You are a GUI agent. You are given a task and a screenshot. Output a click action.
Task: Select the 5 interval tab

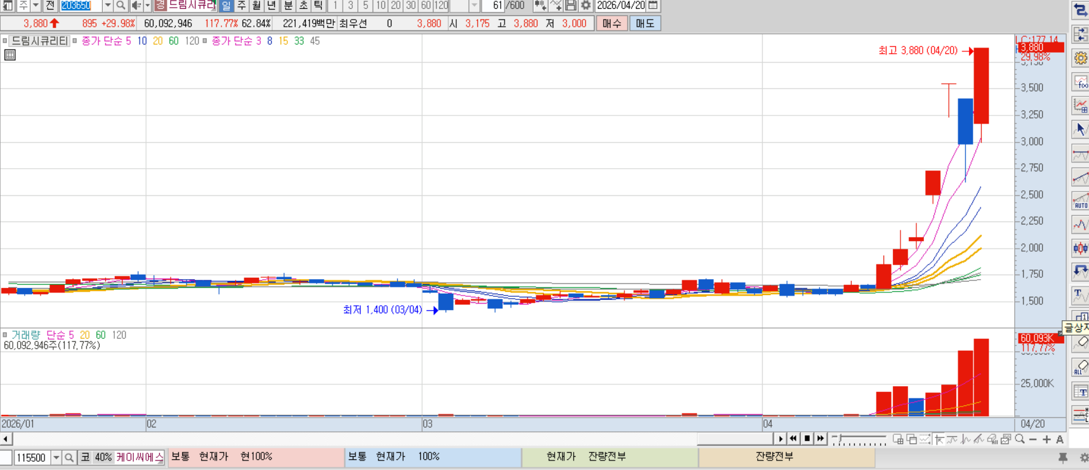366,6
